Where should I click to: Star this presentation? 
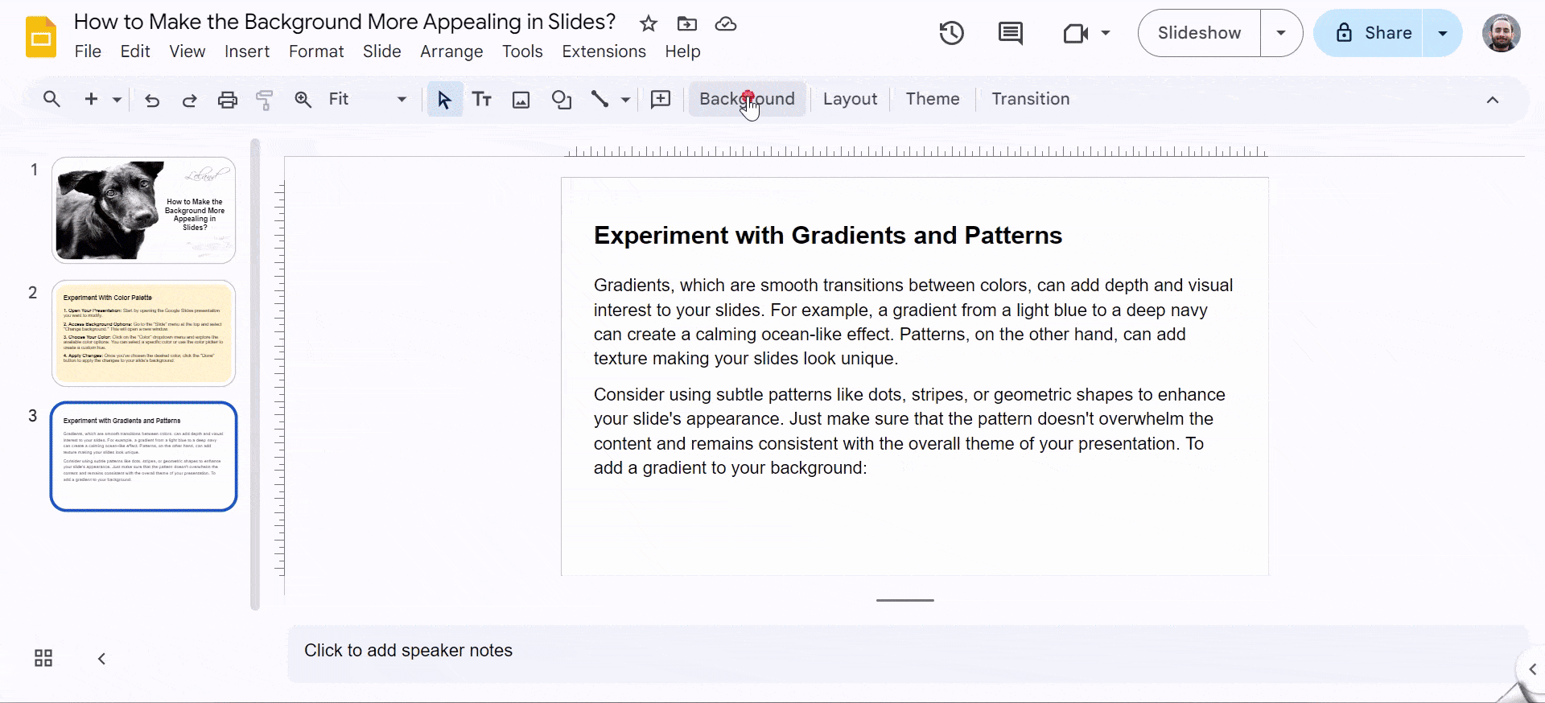tap(649, 23)
